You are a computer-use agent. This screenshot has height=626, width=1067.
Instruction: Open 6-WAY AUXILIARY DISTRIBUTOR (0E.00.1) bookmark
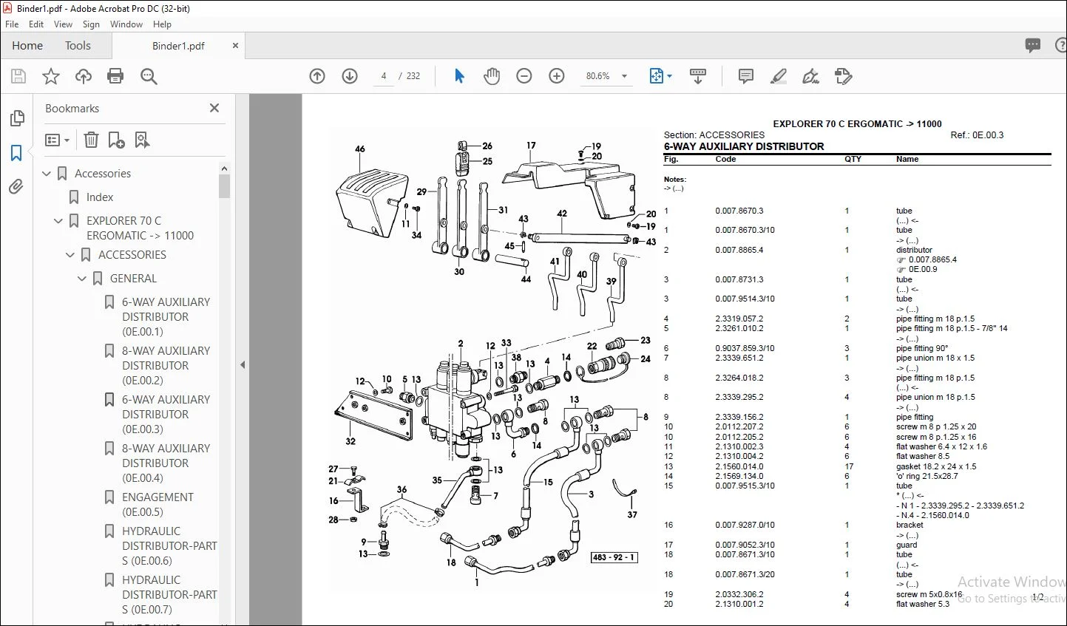pyautogui.click(x=166, y=317)
